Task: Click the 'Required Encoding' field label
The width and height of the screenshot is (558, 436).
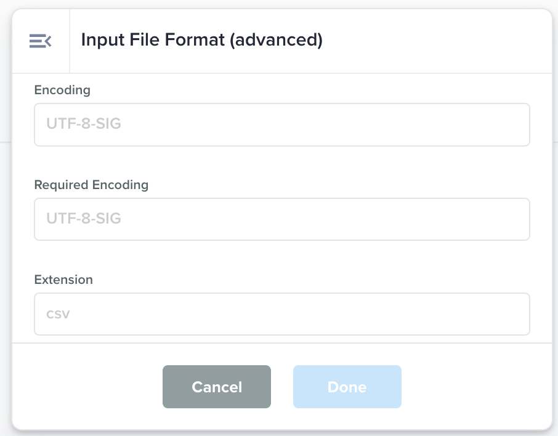Action: [x=91, y=185]
